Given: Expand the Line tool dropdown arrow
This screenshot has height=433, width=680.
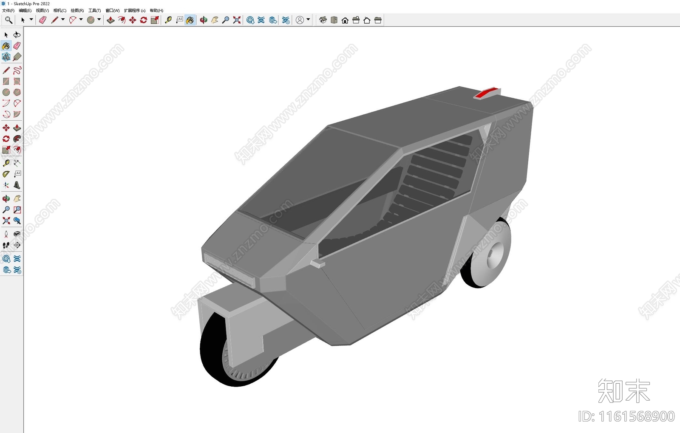Looking at the screenshot, I should (63, 20).
